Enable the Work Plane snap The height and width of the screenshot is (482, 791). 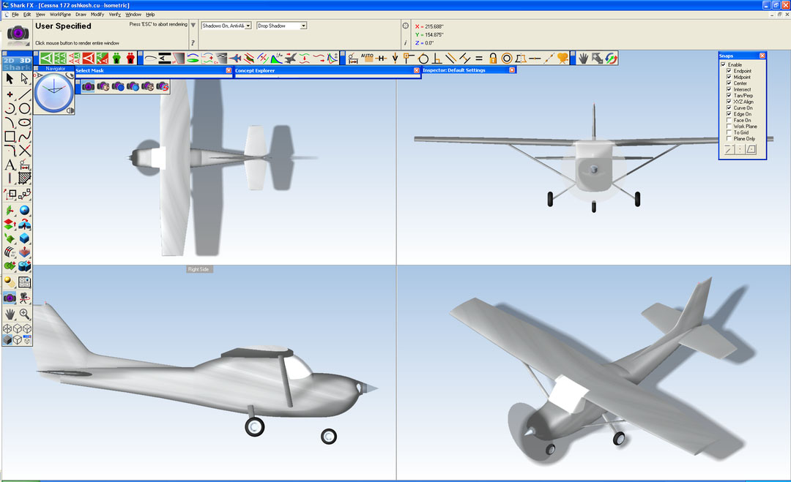tap(729, 126)
